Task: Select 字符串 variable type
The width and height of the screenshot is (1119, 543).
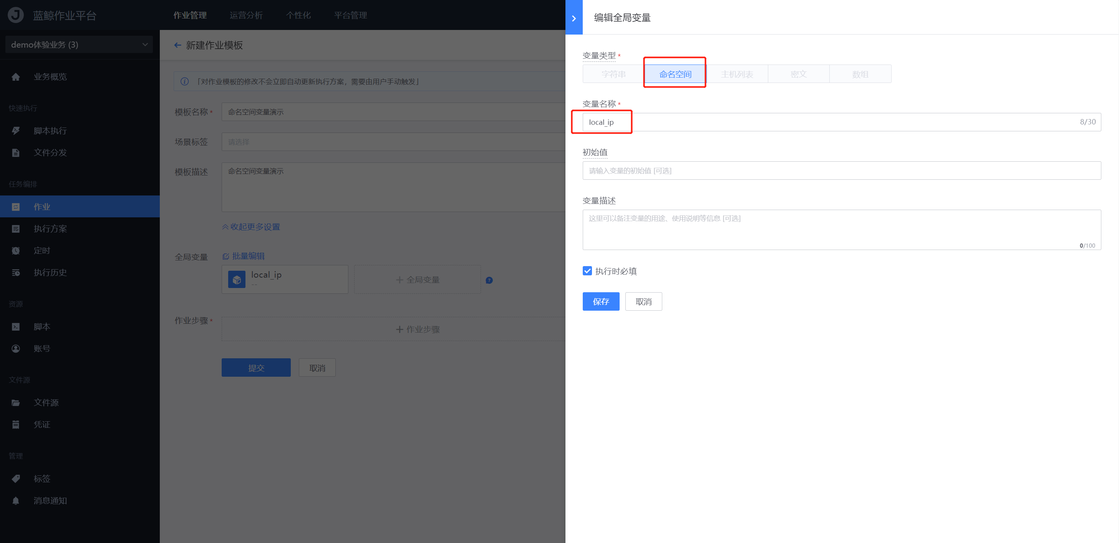Action: point(613,74)
